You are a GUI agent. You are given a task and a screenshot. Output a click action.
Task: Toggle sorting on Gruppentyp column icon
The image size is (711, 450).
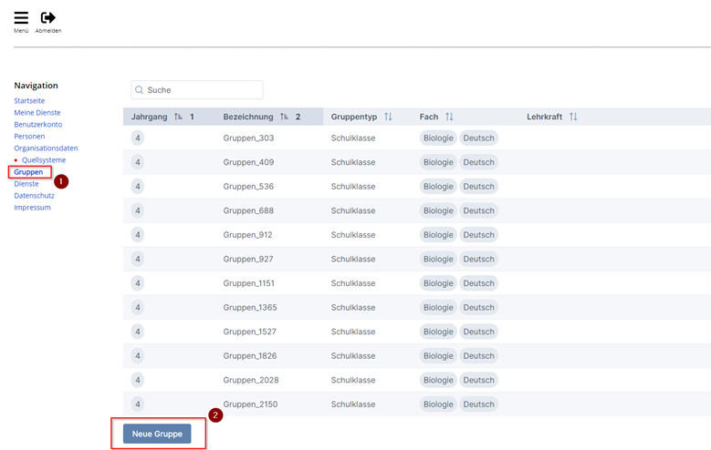click(x=388, y=117)
